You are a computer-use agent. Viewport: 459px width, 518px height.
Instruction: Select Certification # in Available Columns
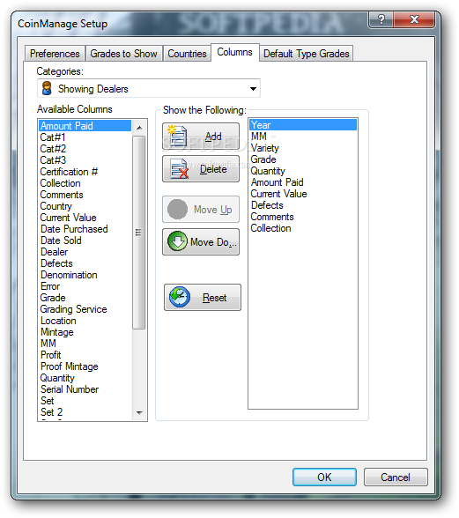(x=85, y=172)
